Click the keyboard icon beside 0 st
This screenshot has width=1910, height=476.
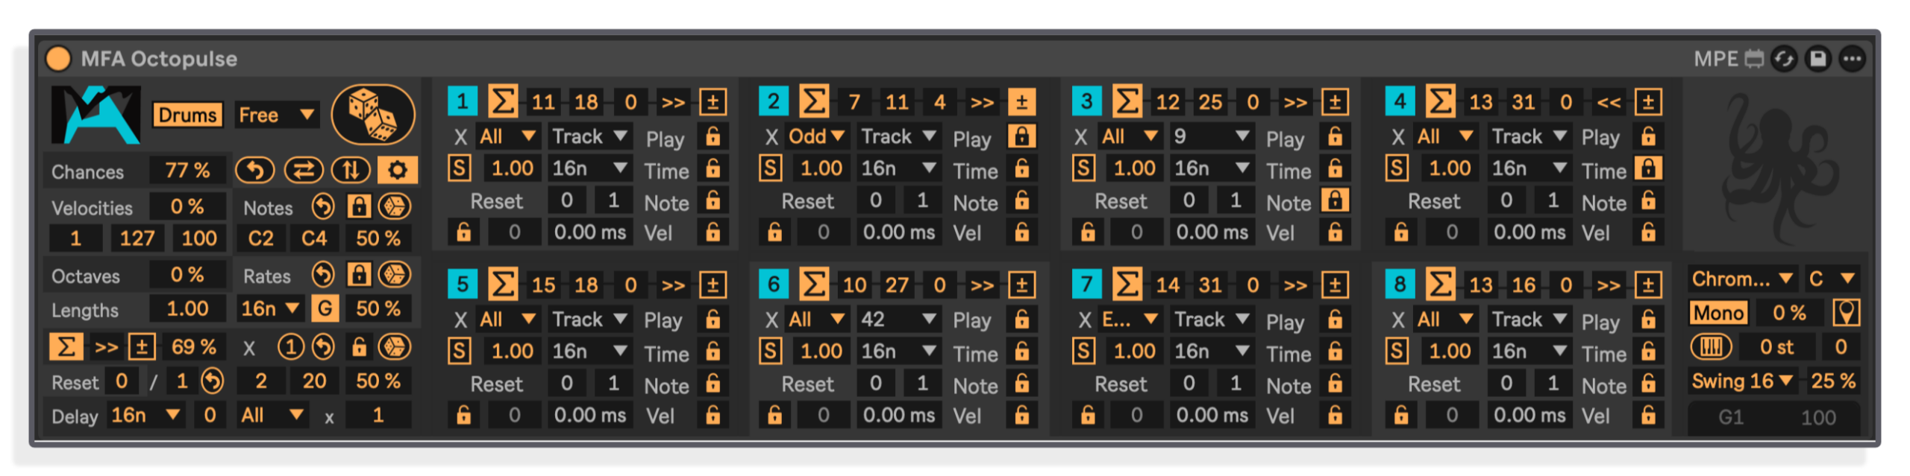[x=1711, y=346]
